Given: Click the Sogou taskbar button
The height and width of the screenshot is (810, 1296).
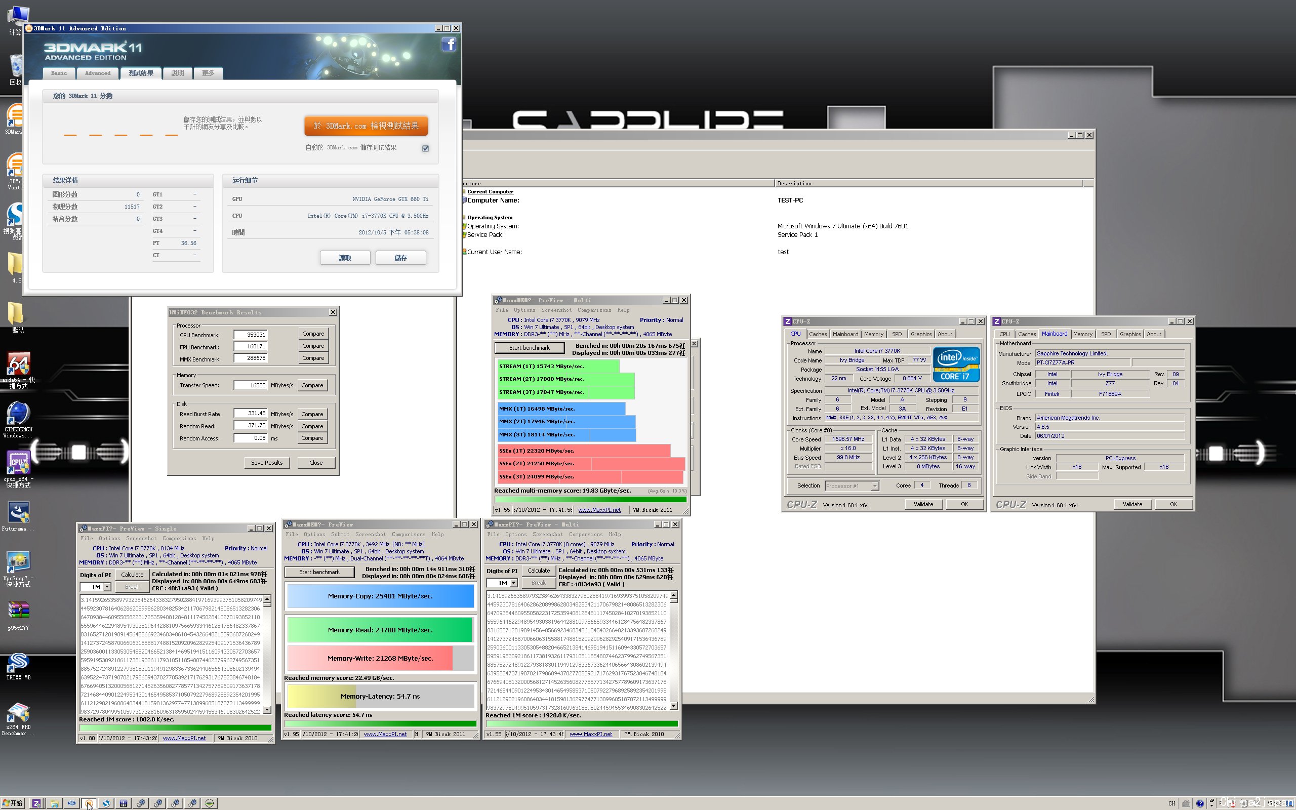Looking at the screenshot, I should 106,803.
